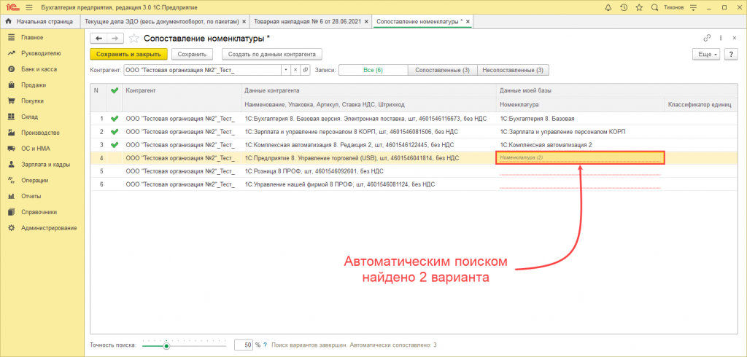Image resolution: width=747 pixels, height=357 pixels.
Task: Open Операции section in sidebar
Action: click(x=34, y=181)
